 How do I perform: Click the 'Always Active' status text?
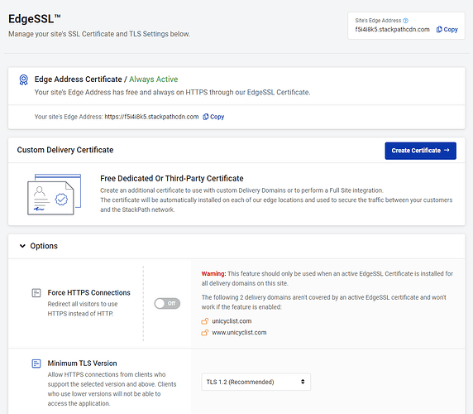click(x=154, y=79)
